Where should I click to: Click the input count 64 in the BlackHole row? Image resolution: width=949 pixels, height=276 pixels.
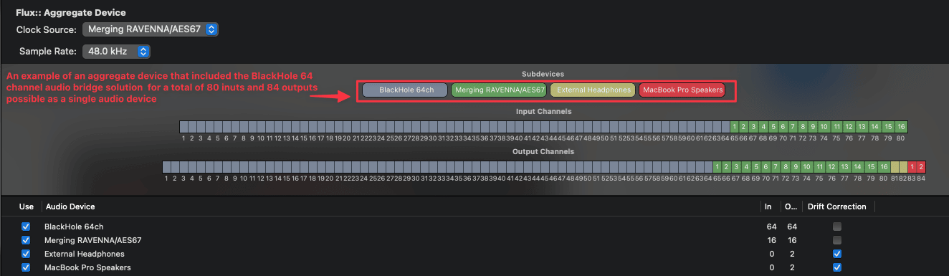coord(772,227)
